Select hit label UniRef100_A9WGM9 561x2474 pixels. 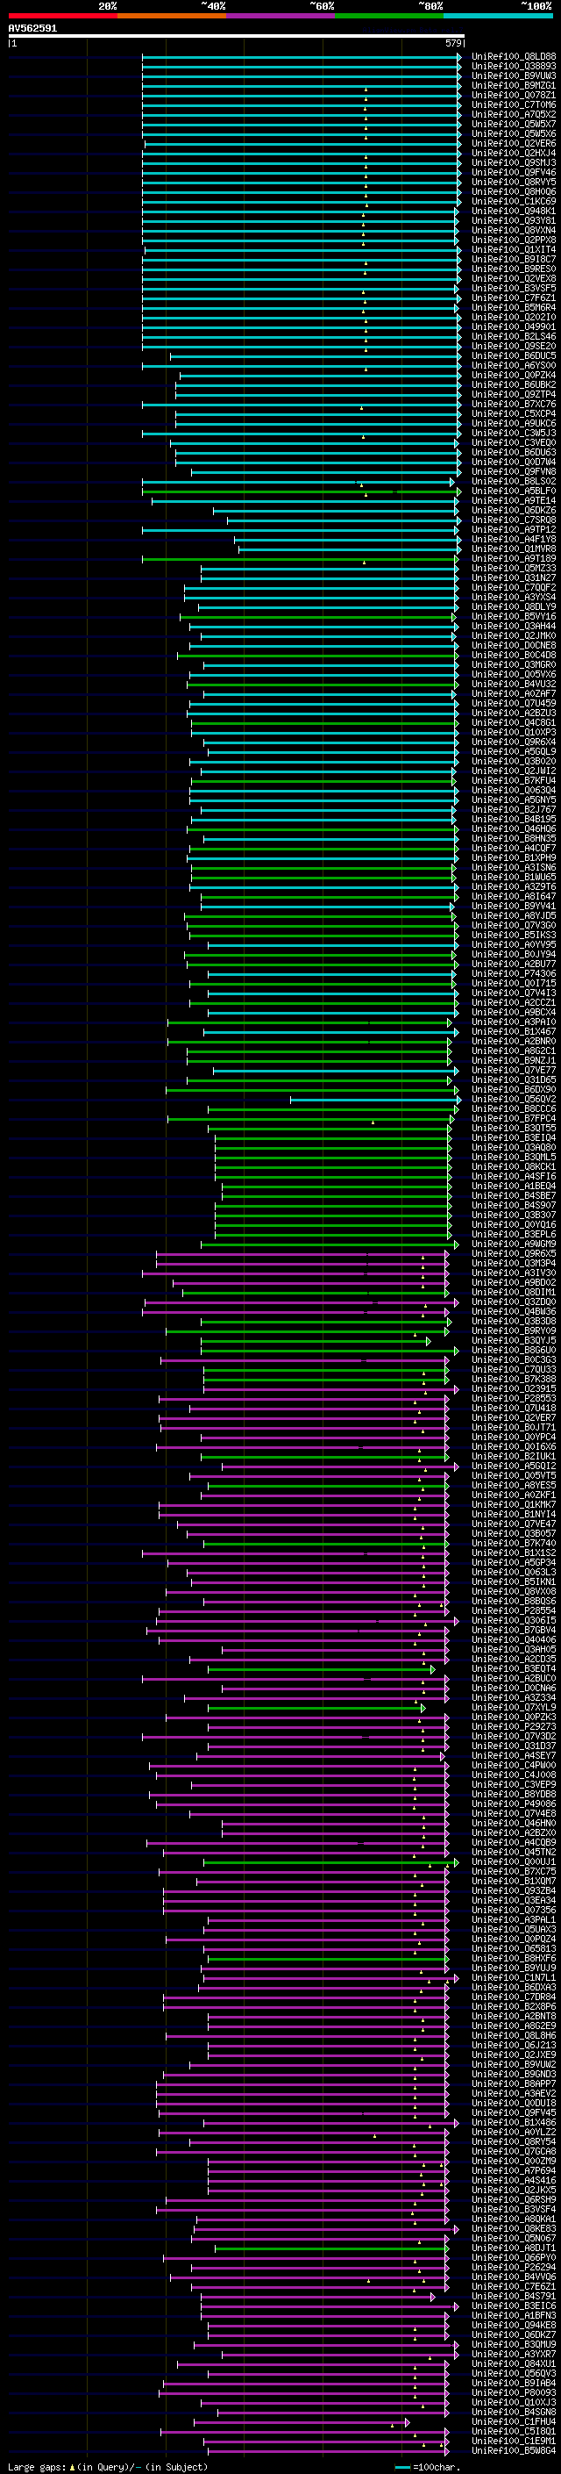[x=514, y=1244]
